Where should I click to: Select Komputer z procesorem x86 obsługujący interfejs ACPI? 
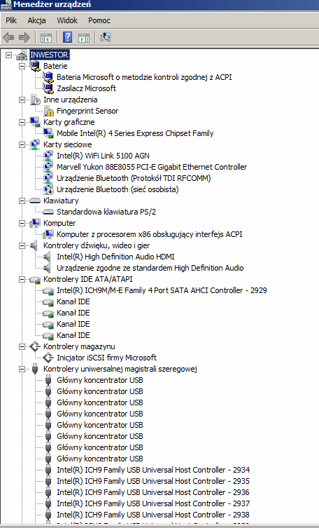pos(150,234)
